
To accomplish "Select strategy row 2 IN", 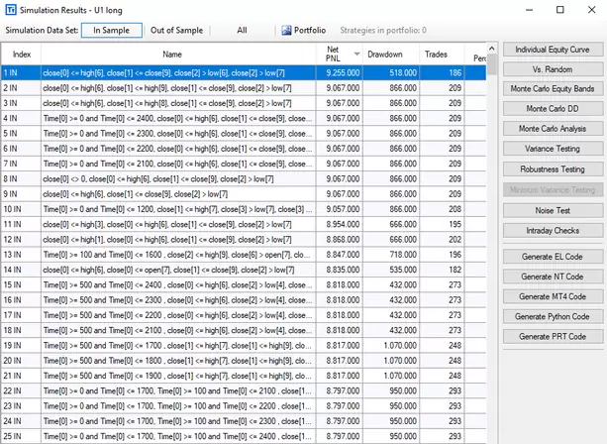I will click(244, 88).
